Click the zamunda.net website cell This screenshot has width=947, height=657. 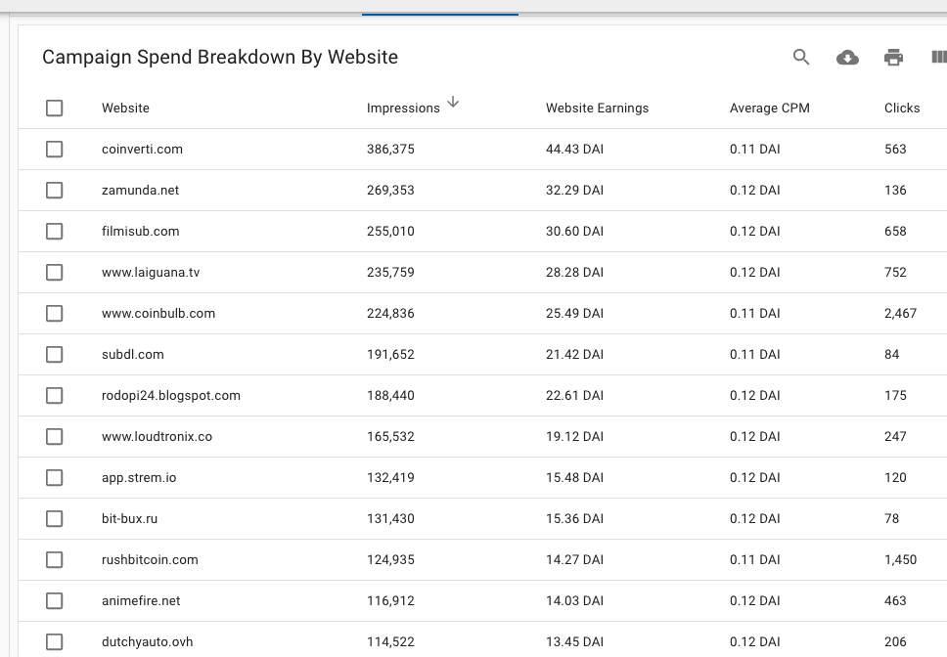coord(140,190)
